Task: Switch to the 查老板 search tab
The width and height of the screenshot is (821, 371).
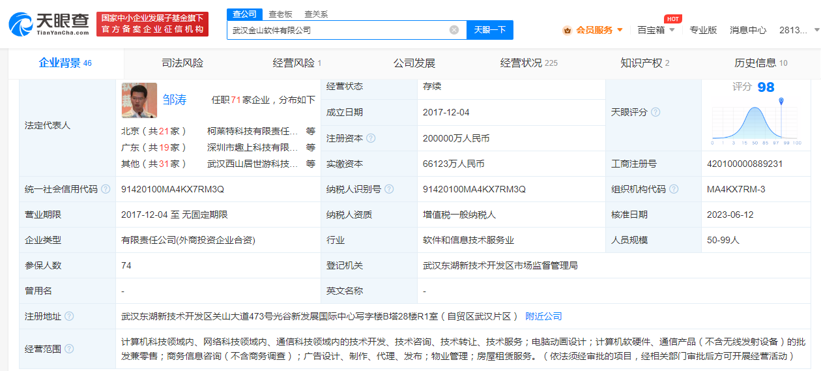Action: click(281, 14)
